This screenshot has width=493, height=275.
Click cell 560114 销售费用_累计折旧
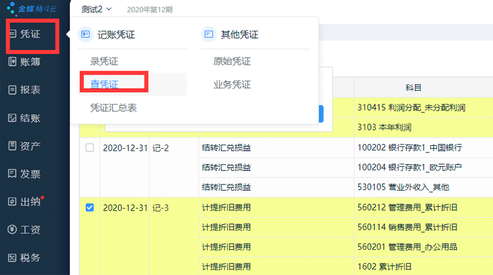[407, 227]
